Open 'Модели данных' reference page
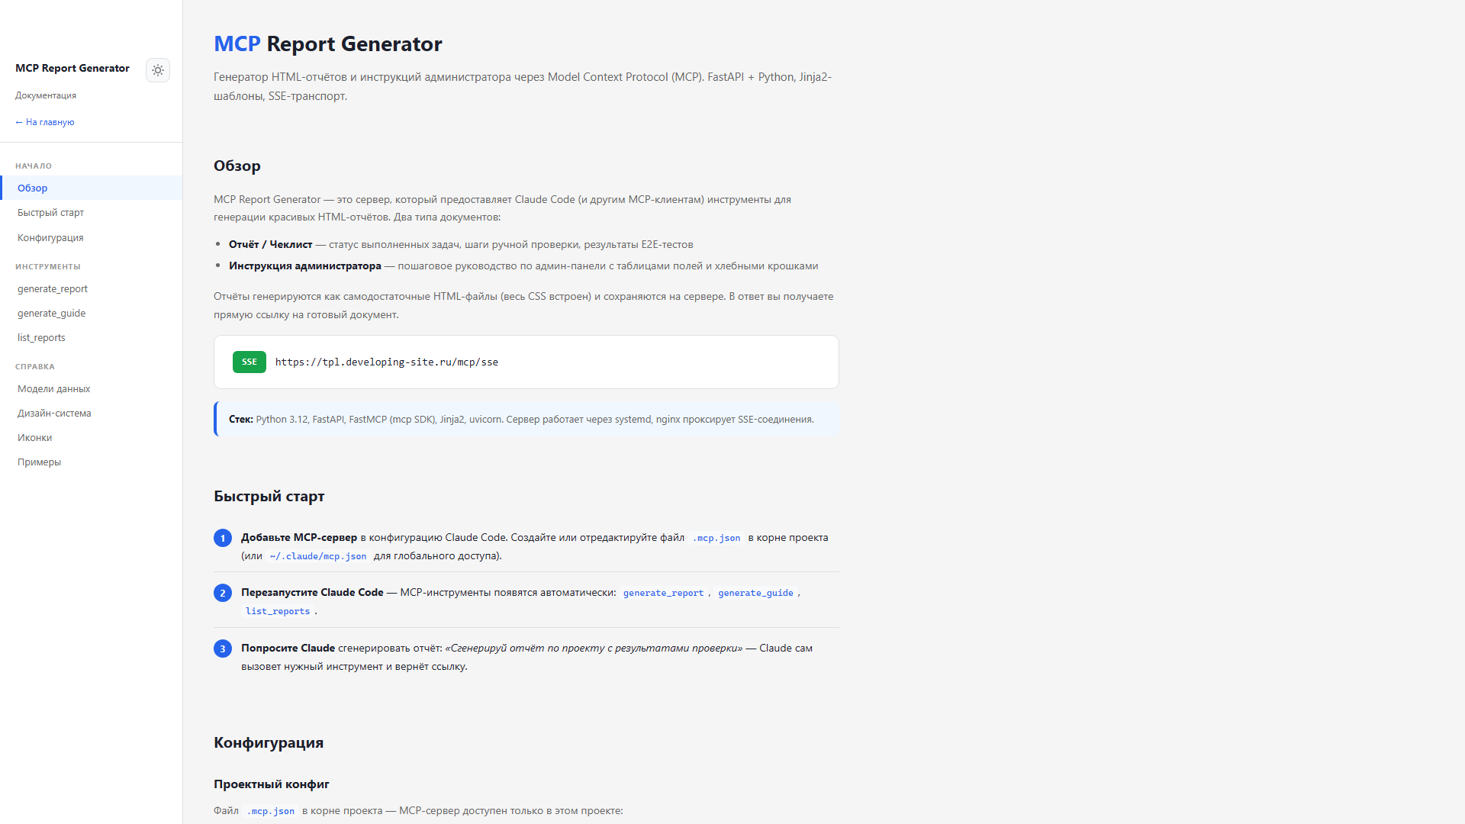Image resolution: width=1465 pixels, height=824 pixels. [x=54, y=389]
